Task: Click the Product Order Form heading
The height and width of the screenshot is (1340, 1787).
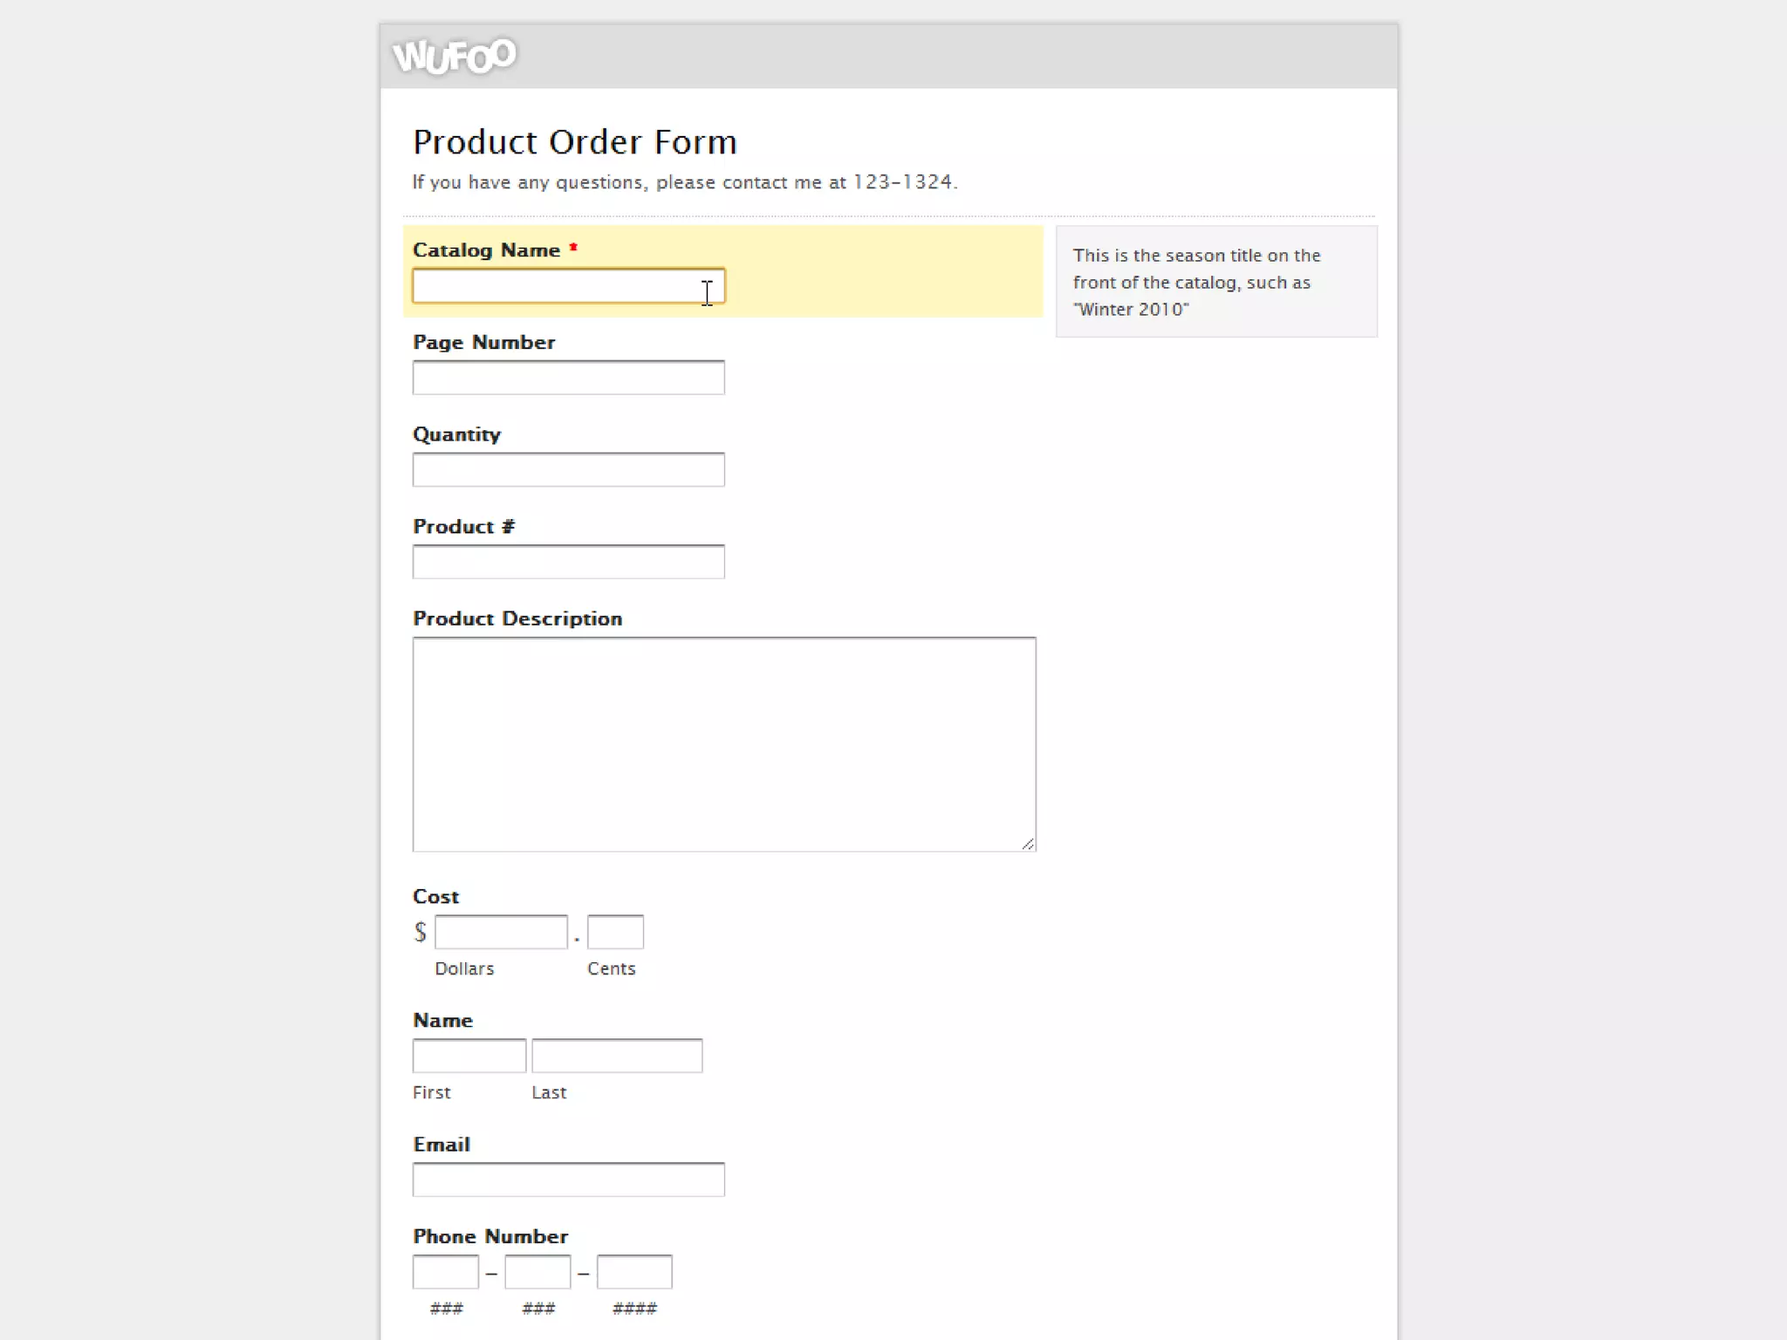Action: (x=574, y=142)
